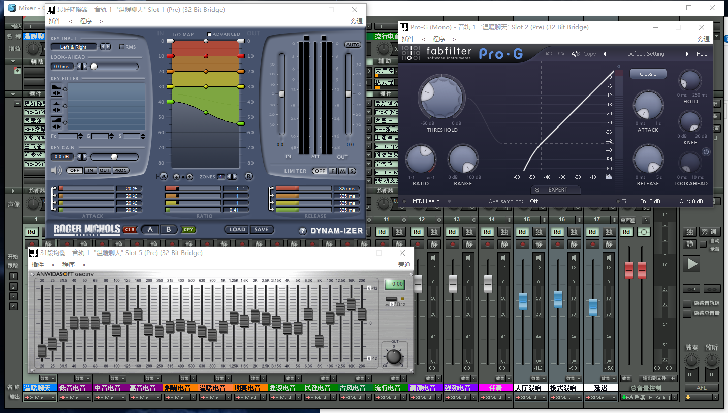Click the Dynam-izer help question mark icon
This screenshot has height=413, width=728.
(x=303, y=231)
